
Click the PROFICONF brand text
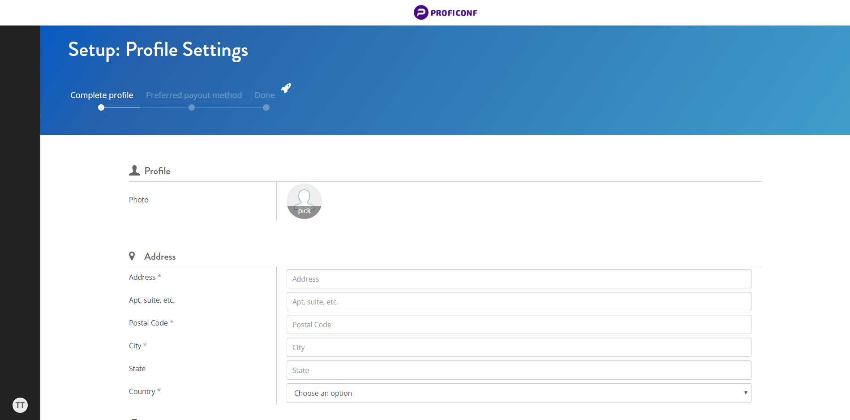pos(454,13)
